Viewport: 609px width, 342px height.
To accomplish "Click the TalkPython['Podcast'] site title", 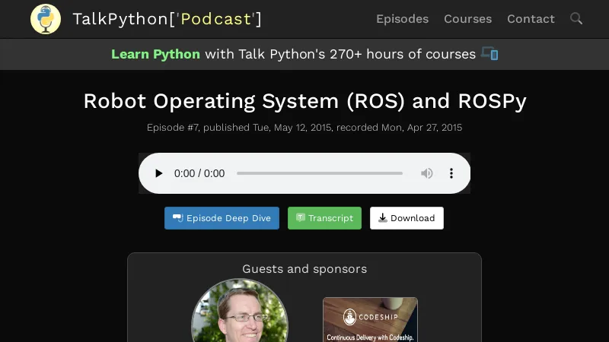I will 167,19.
